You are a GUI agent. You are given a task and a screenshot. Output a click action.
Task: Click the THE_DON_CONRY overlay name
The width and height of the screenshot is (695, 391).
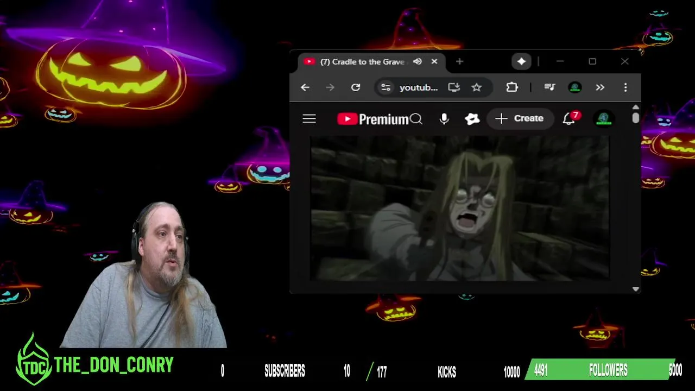pos(114,365)
